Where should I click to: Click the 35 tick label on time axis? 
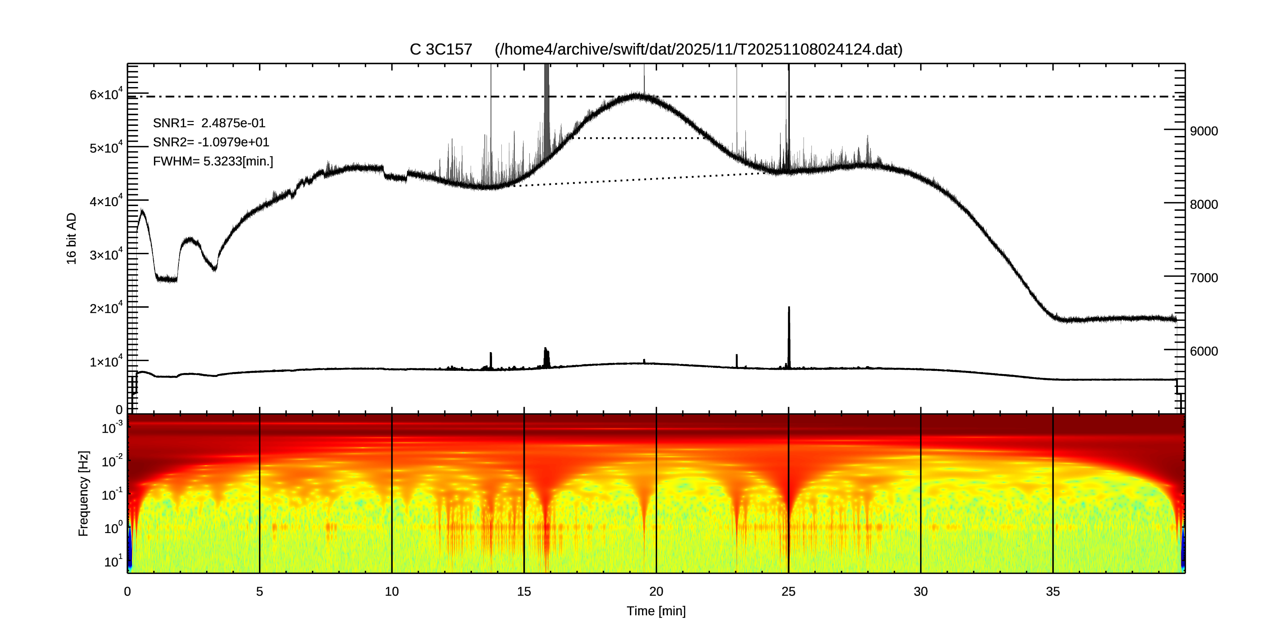(x=1052, y=591)
